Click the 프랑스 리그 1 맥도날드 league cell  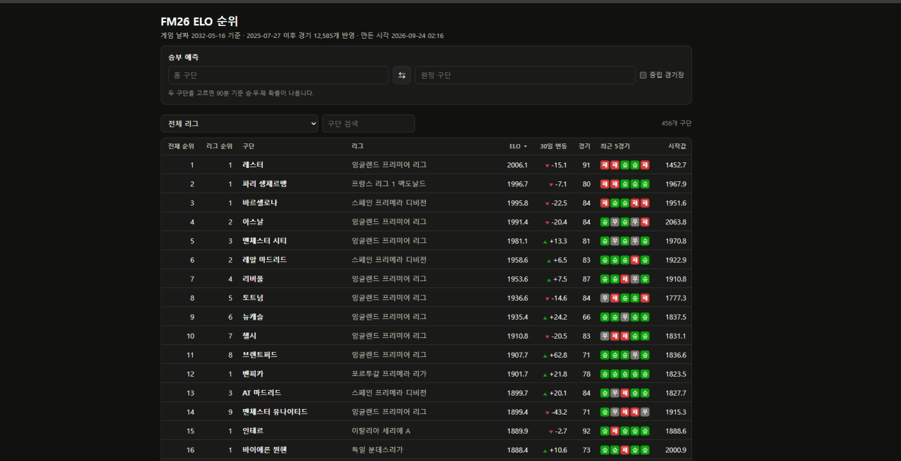pyautogui.click(x=389, y=184)
